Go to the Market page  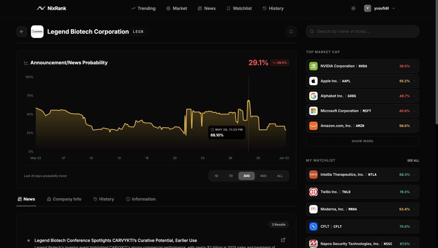coord(177,8)
